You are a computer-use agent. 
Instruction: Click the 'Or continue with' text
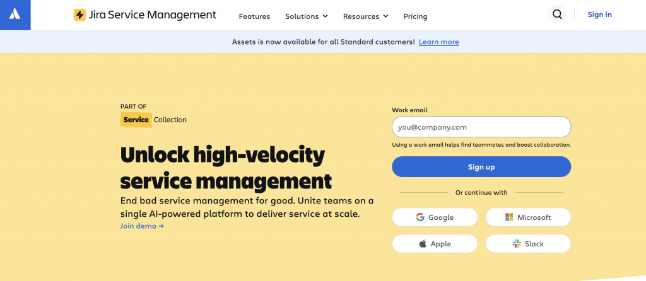(x=481, y=193)
